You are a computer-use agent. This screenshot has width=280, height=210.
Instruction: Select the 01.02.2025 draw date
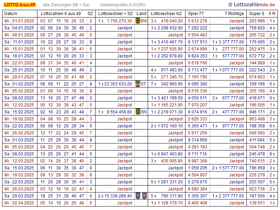(x=23, y=84)
